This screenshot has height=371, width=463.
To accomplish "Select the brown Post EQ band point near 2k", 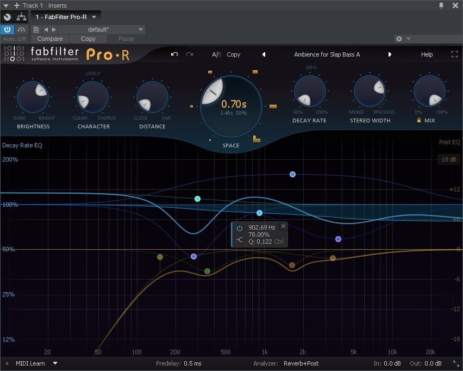I will click(292, 265).
